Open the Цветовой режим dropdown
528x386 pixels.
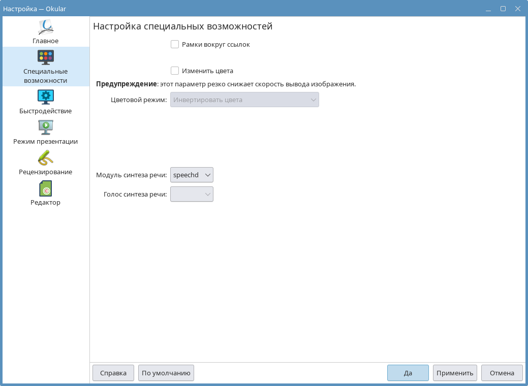coord(244,100)
